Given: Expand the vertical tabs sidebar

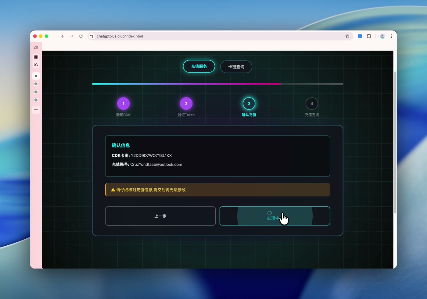Looking at the screenshot, I should (x=36, y=48).
